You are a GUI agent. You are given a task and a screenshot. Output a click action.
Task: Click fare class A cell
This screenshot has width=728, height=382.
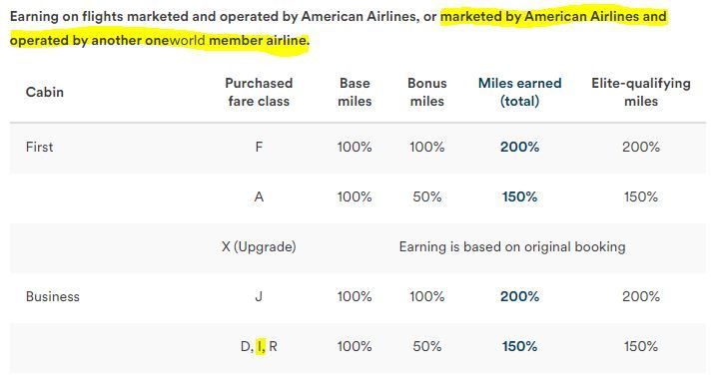[x=259, y=197]
